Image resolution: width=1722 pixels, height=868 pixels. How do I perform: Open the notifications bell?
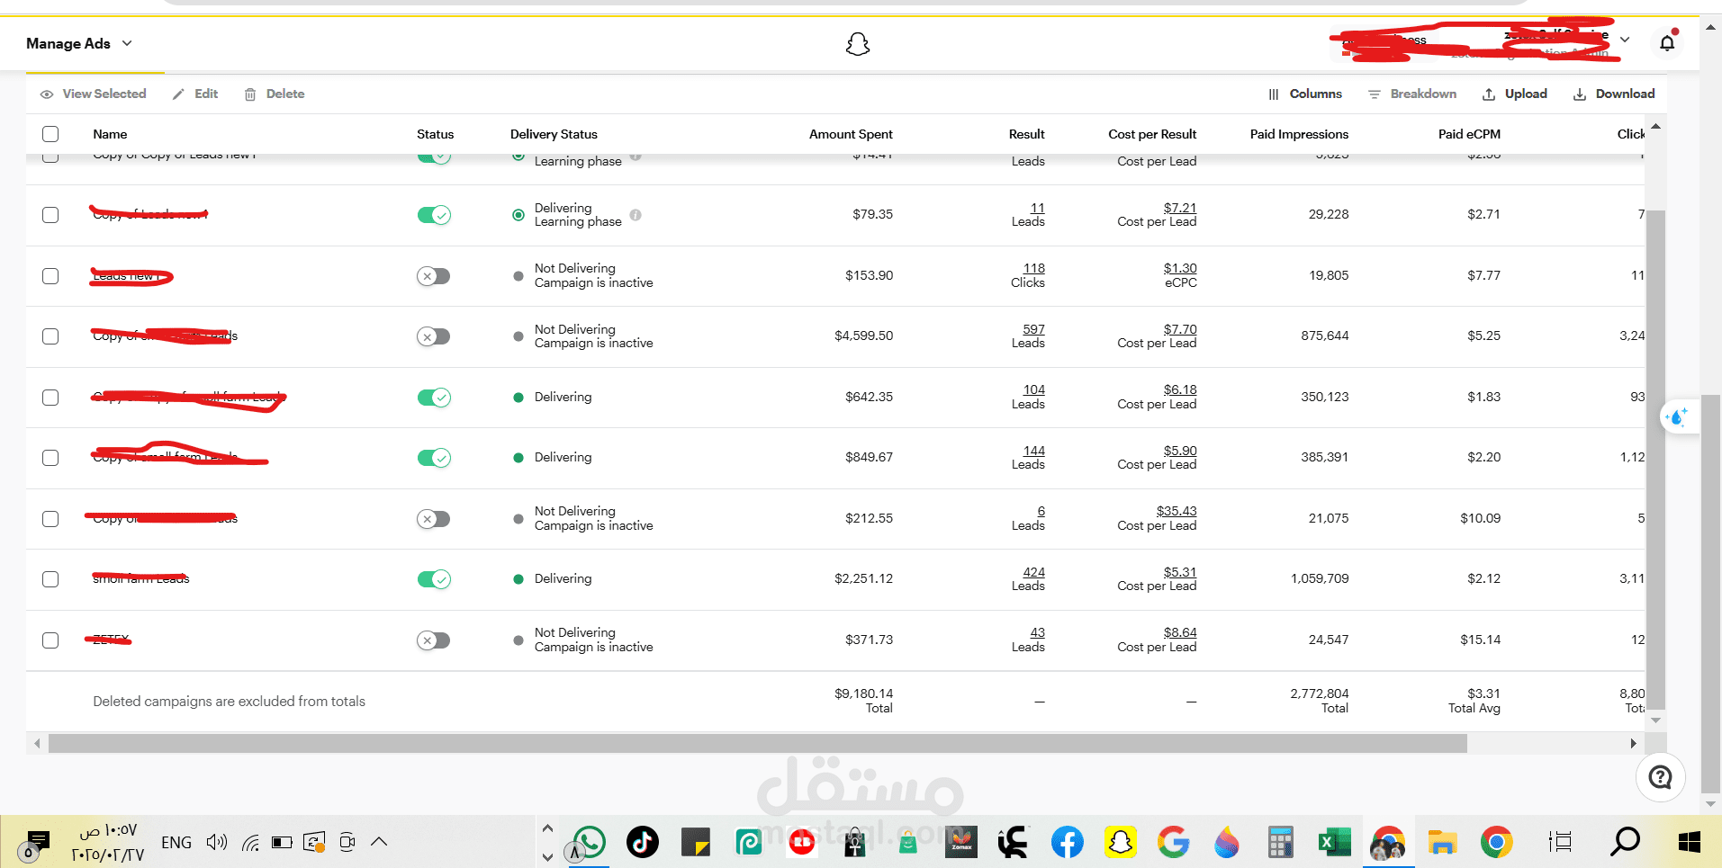(x=1667, y=42)
